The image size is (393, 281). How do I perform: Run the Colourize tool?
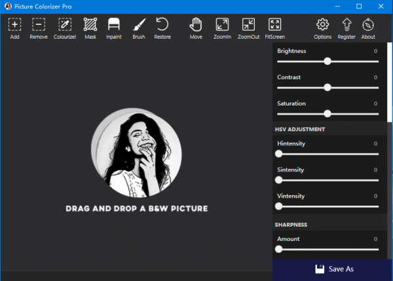tap(65, 25)
